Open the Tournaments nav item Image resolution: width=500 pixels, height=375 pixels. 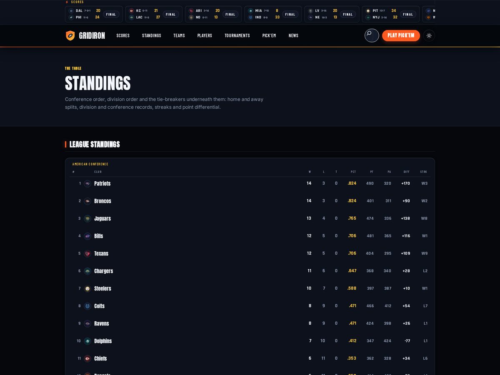(x=237, y=35)
